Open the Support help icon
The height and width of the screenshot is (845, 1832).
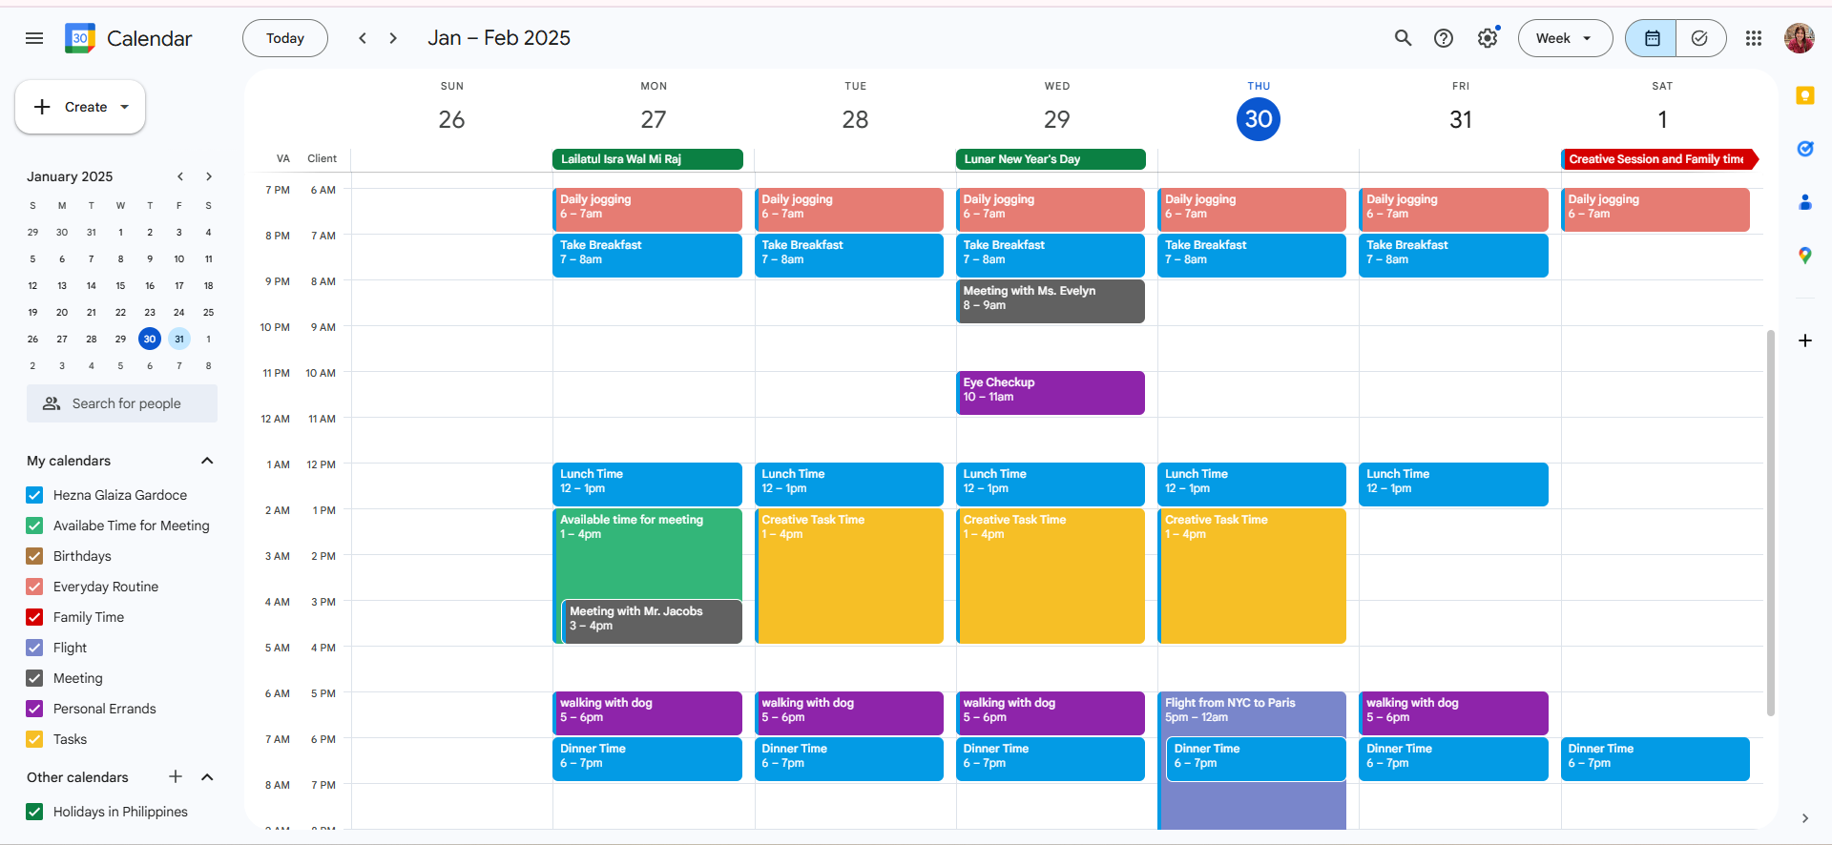pyautogui.click(x=1444, y=38)
